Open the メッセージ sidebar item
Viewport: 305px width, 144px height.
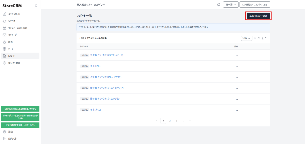click(13, 35)
